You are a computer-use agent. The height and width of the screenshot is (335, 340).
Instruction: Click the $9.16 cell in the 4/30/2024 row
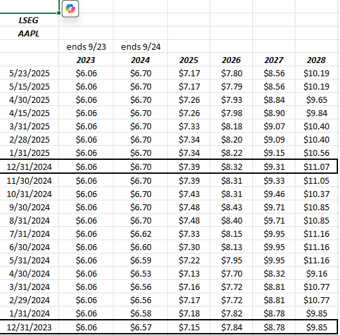(316, 273)
